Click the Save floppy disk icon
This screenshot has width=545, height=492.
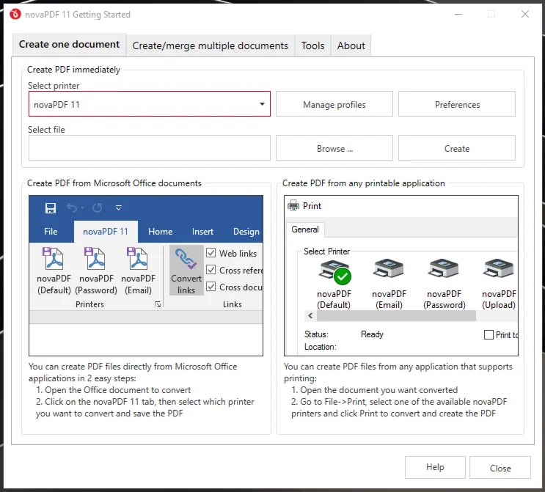pyautogui.click(x=51, y=208)
